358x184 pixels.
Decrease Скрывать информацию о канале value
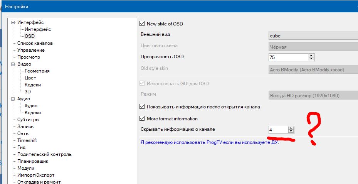291,132
